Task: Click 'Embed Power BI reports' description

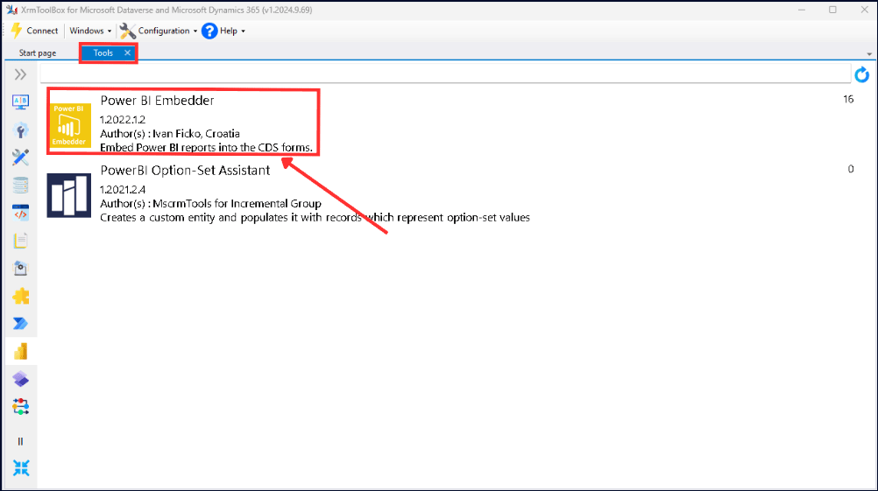Action: coord(206,148)
